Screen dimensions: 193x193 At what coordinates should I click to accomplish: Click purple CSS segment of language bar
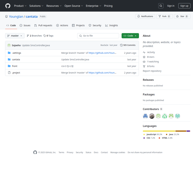click(188, 131)
